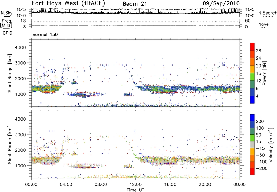This screenshot has height=192, width=277.
Task: Click the dotted Nave trace line
Action: point(135,21)
